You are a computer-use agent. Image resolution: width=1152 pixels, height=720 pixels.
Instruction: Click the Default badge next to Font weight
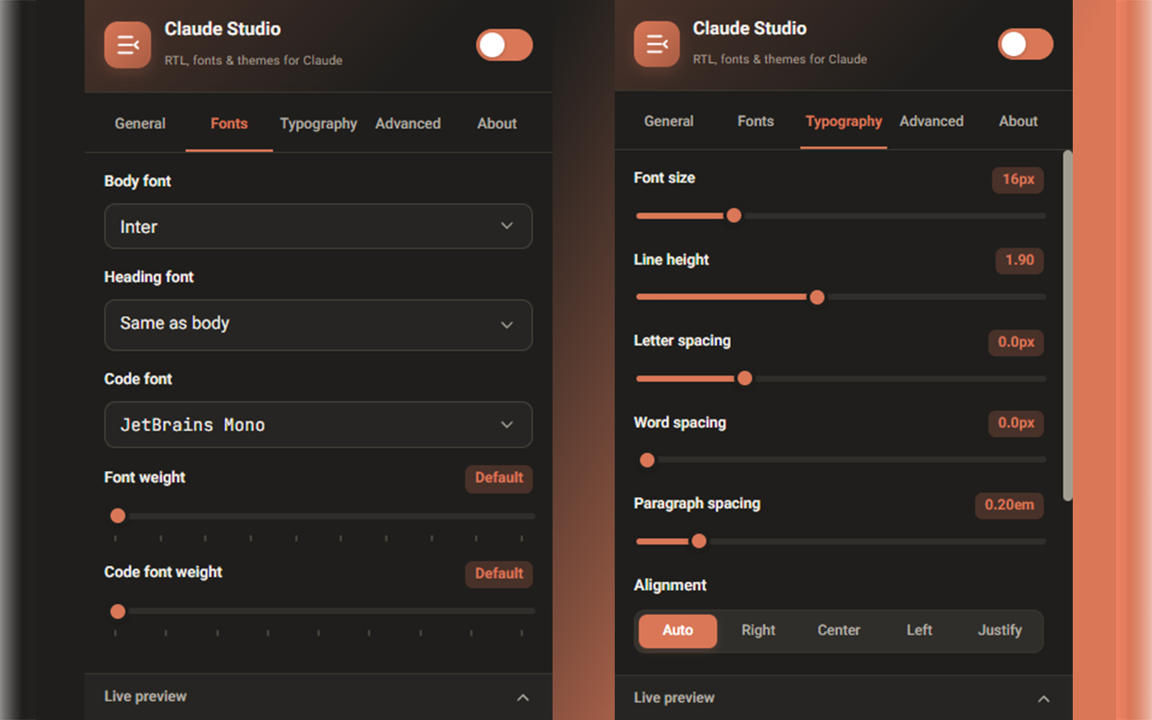(499, 478)
